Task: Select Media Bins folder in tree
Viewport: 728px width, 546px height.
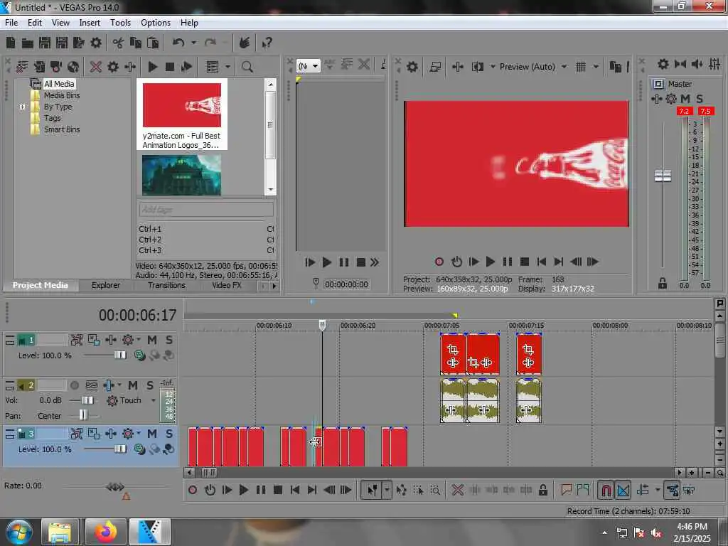Action: tap(62, 95)
